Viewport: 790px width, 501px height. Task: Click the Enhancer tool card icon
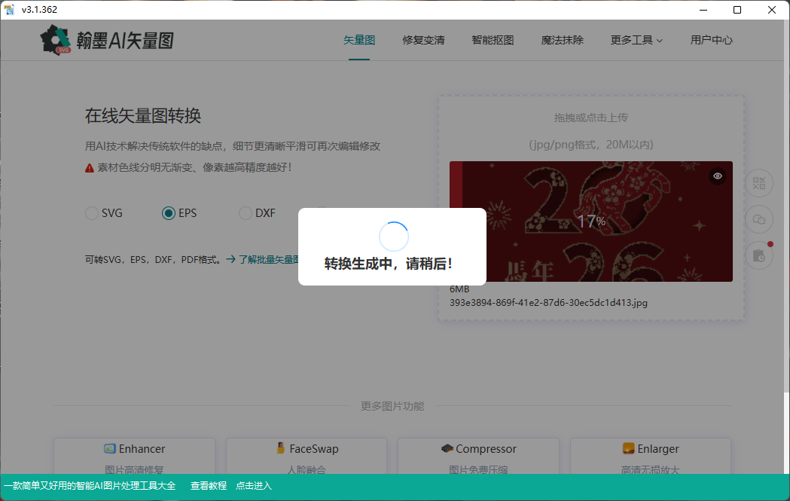click(110, 448)
